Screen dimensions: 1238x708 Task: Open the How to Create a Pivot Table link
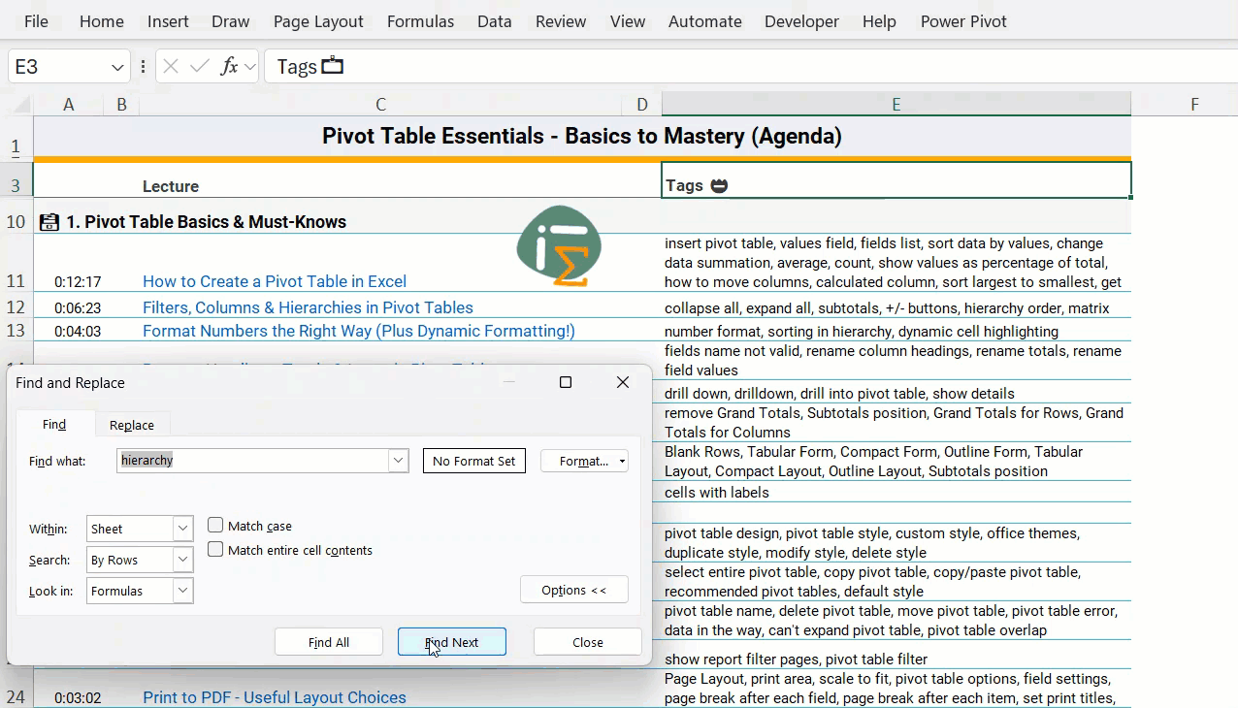coord(275,281)
